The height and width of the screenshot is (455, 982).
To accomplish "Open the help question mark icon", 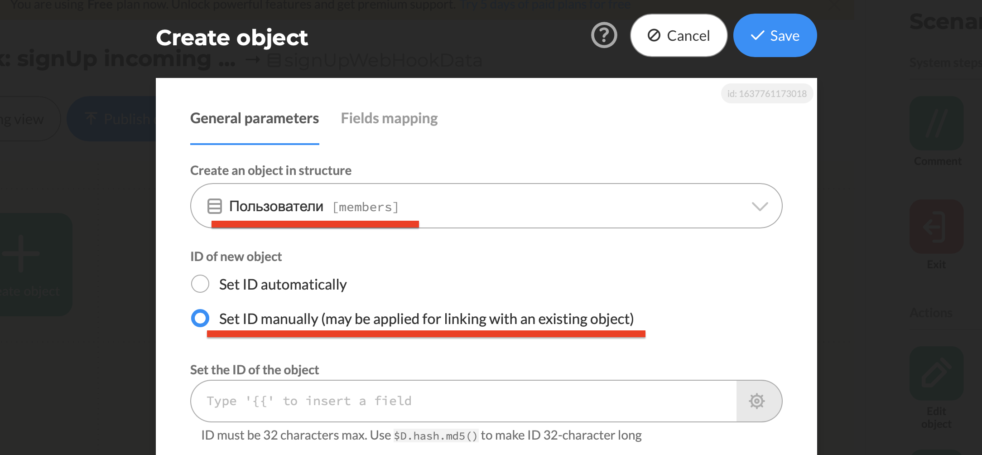I will (x=604, y=35).
